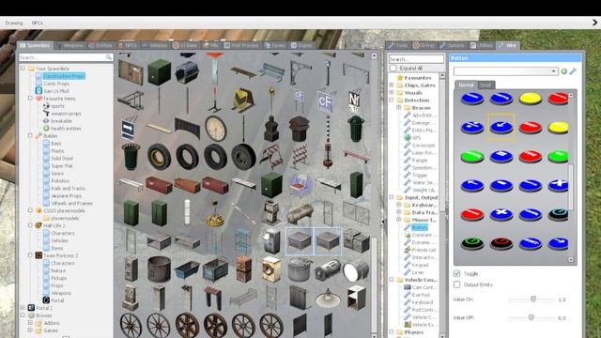Viewport: 601px width, 338px height.
Task: Uncheck the Toggle checkbox
Action: [x=456, y=273]
